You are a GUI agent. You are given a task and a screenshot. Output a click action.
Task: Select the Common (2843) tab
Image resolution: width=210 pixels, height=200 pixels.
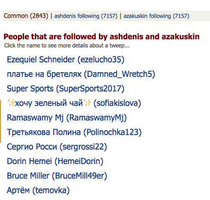(x=26, y=16)
